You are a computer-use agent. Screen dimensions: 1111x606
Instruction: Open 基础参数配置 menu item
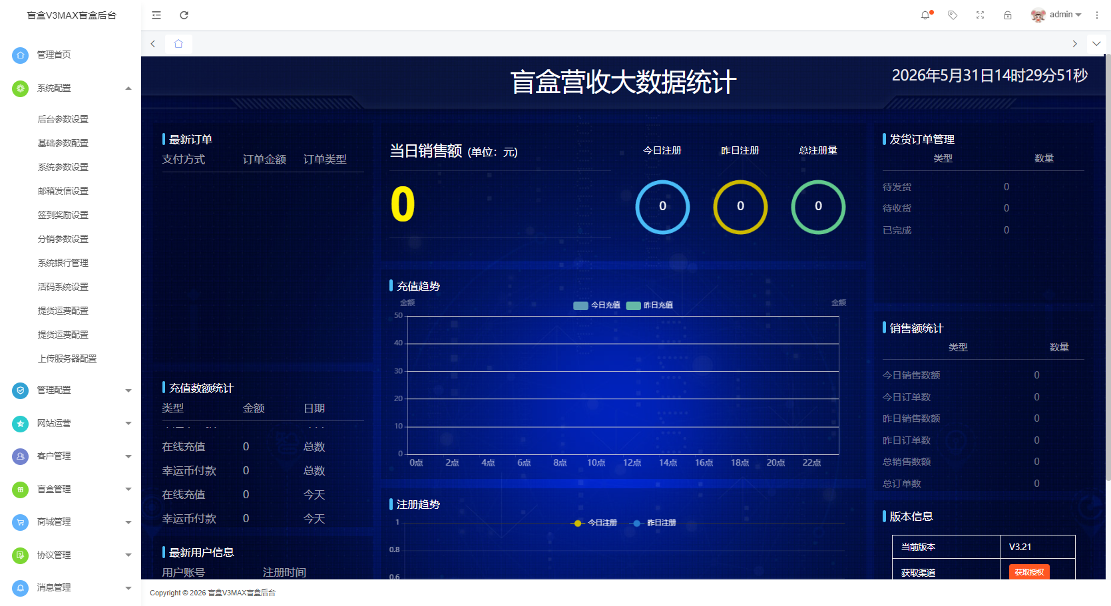pyautogui.click(x=63, y=143)
